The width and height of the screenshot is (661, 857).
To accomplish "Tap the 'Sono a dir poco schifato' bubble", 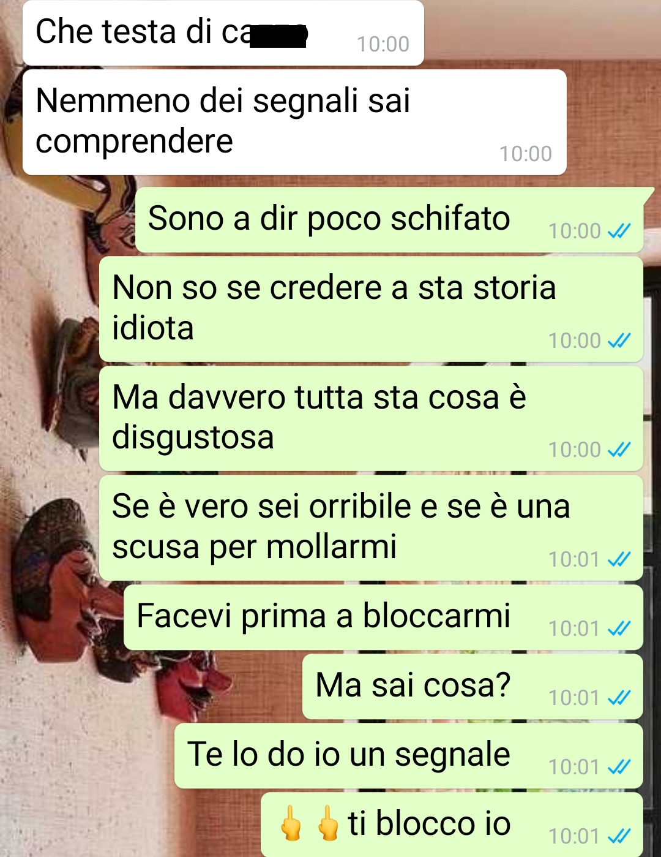I will pos(389,220).
